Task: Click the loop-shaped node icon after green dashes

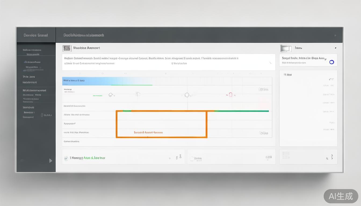Action: [111, 95]
